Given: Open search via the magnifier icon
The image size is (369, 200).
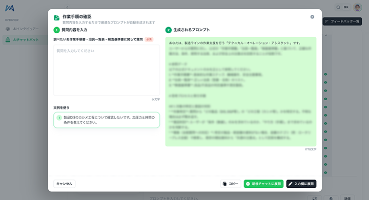Looking at the screenshot, I should pyautogui.click(x=338, y=7).
